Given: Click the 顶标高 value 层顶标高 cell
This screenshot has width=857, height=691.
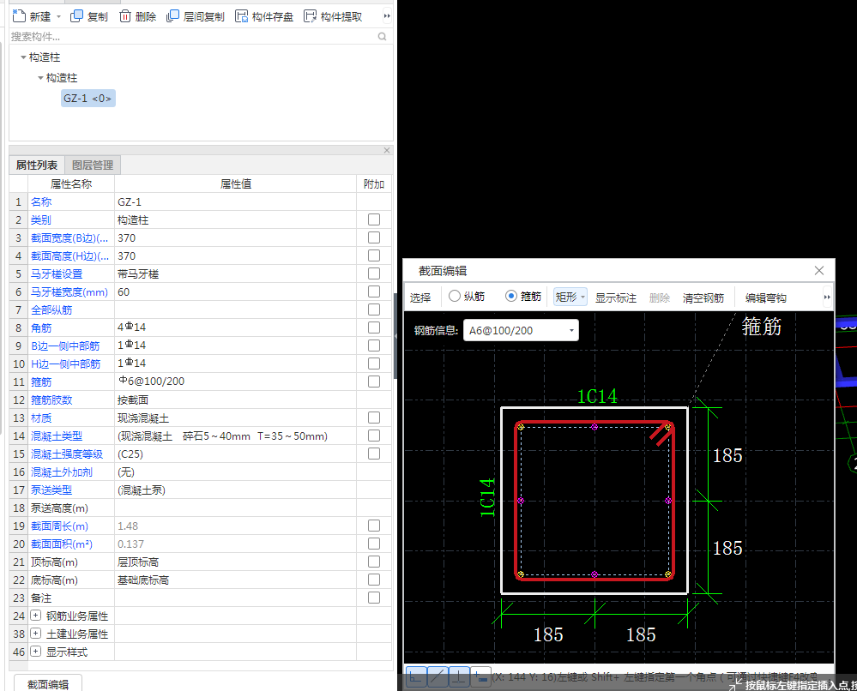Looking at the screenshot, I should point(235,562).
